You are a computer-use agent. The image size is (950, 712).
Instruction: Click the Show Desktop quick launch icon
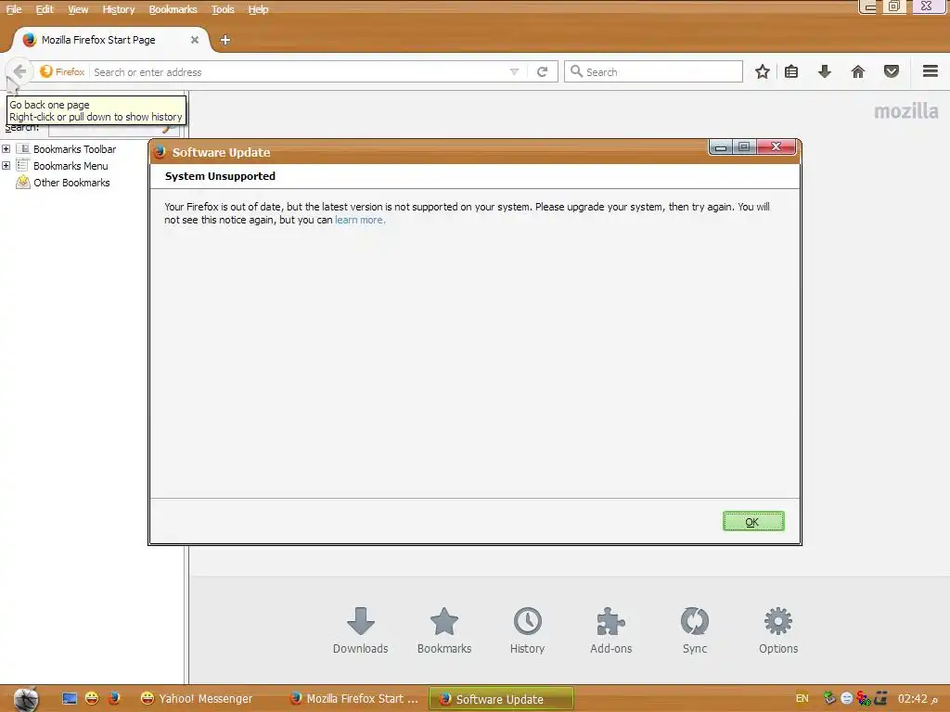[70, 699]
